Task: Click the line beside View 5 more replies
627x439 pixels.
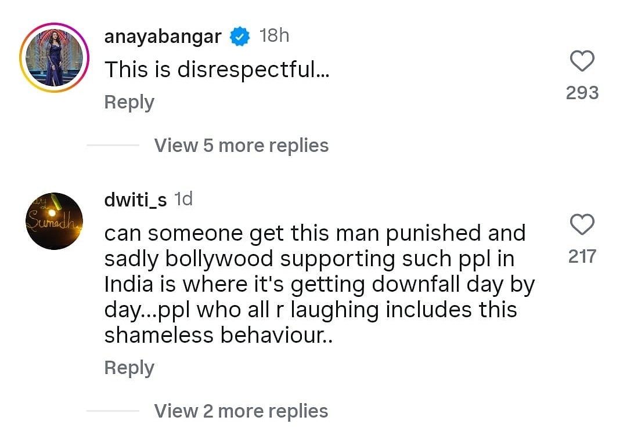Action: click(113, 146)
